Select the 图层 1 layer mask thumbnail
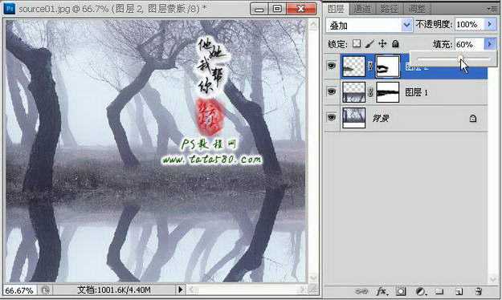502x300 pixels. pos(388,92)
